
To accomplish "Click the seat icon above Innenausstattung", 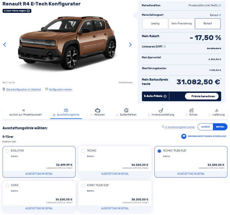I will tap(161, 110).
